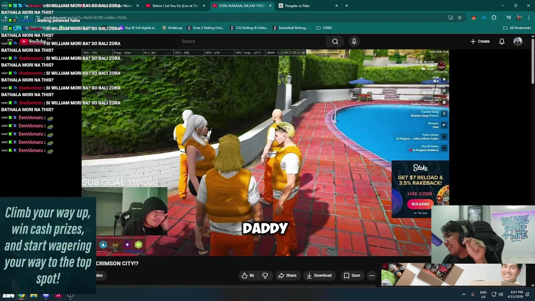This screenshot has width=535, height=301.
Task: Open YouTube notifications bell
Action: tap(502, 41)
